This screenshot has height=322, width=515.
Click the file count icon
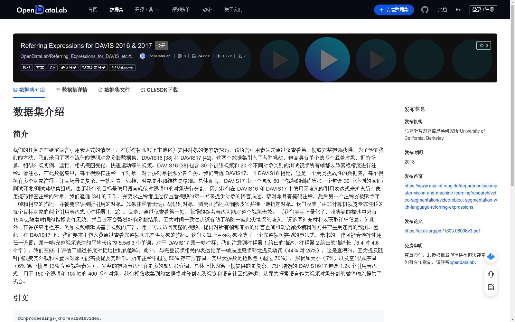pos(180,56)
